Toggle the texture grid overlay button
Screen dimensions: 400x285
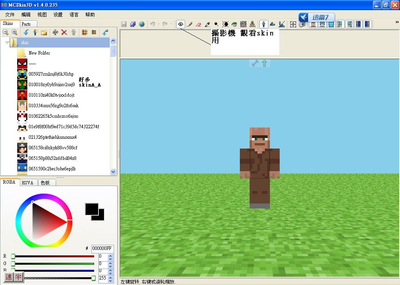(293, 24)
